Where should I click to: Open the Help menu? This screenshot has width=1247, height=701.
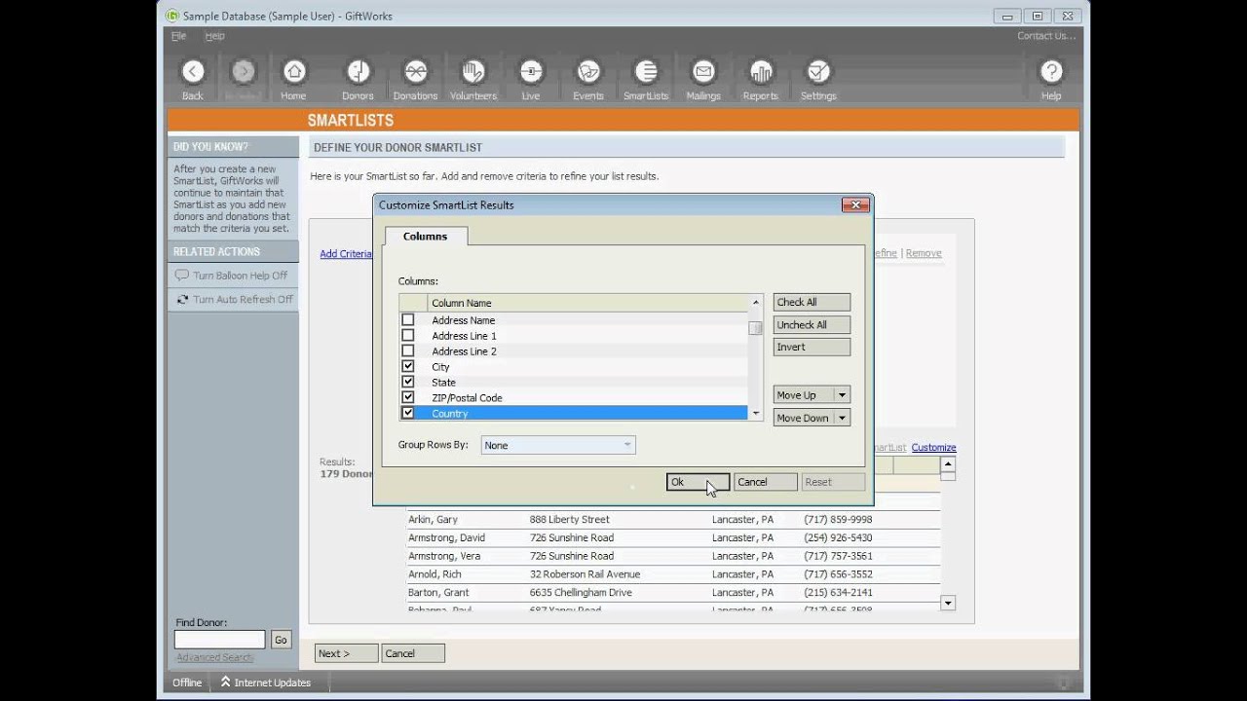pyautogui.click(x=214, y=36)
